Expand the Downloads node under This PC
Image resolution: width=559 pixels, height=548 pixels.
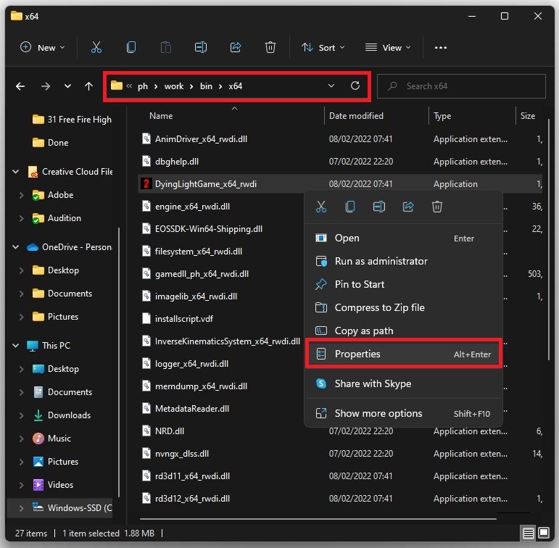pyautogui.click(x=21, y=415)
